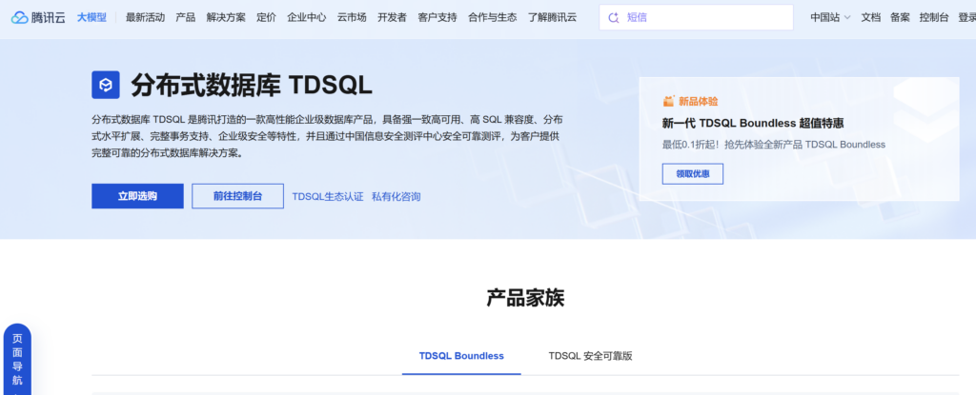Go to 控制台 in top bar

tap(934, 17)
